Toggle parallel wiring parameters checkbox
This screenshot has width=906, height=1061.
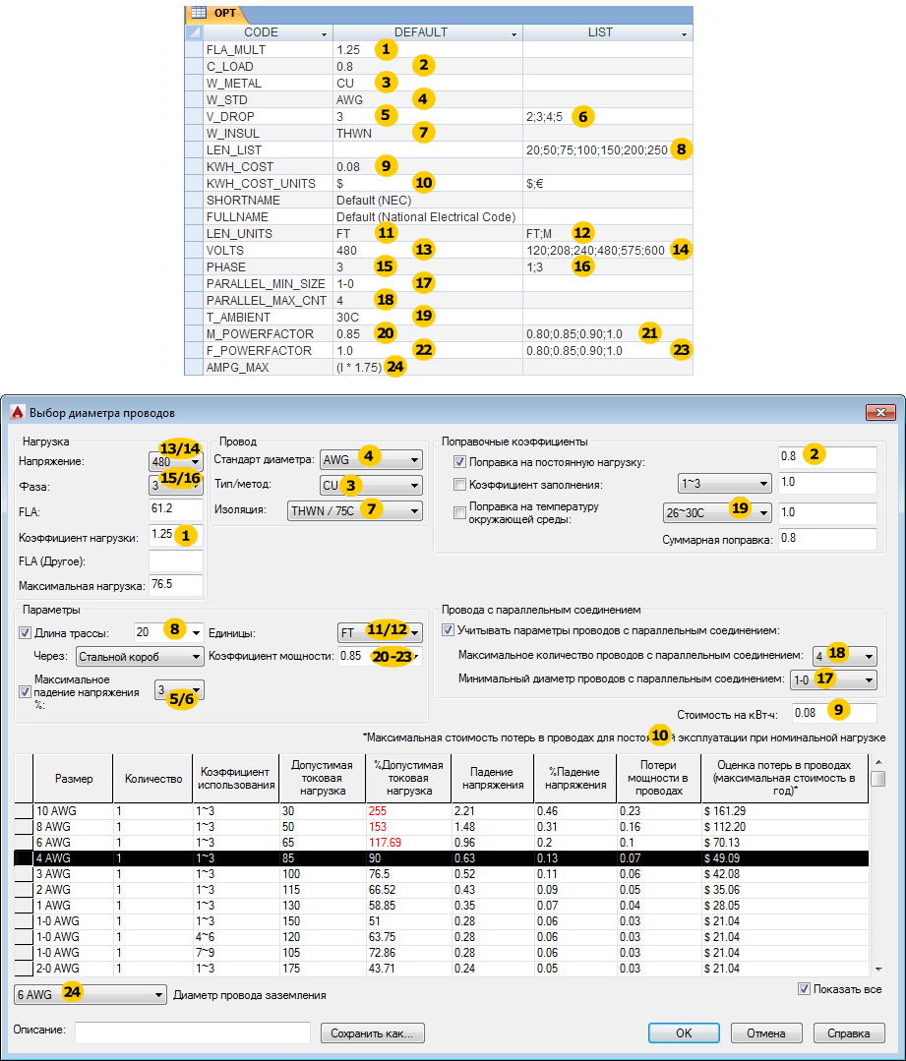[448, 630]
